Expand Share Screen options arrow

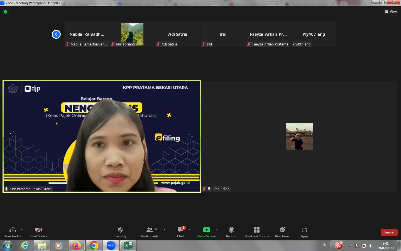pos(217,230)
